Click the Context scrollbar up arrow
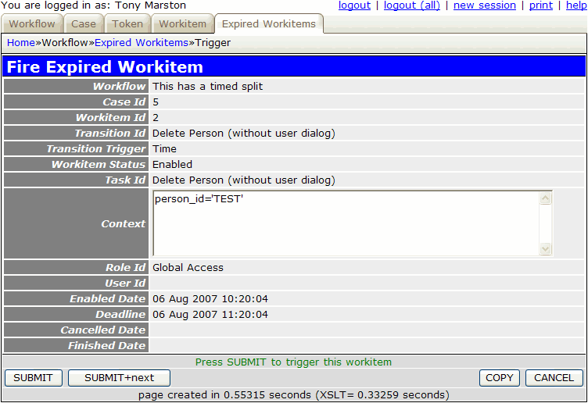This screenshot has height=403, width=588. click(546, 198)
